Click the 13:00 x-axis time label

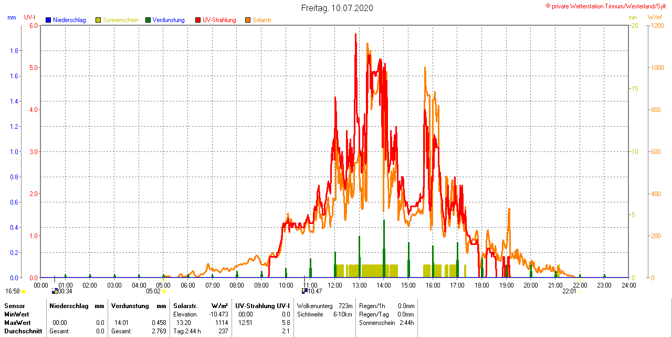(x=359, y=285)
